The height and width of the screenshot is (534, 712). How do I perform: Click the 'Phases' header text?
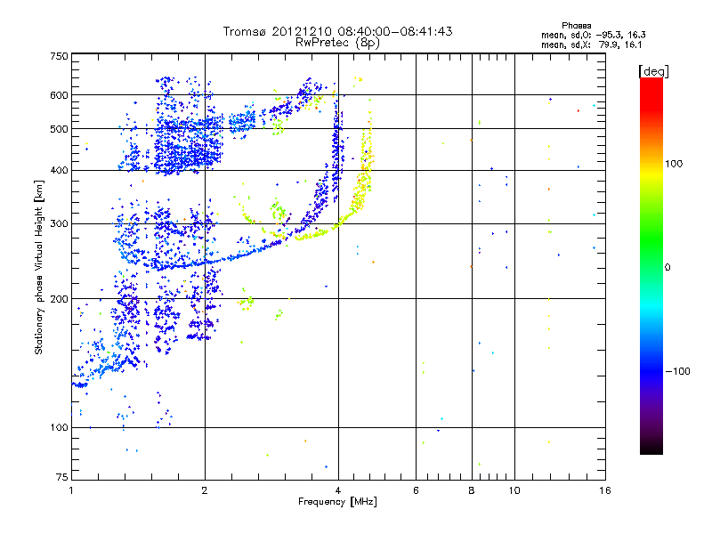[x=576, y=26]
